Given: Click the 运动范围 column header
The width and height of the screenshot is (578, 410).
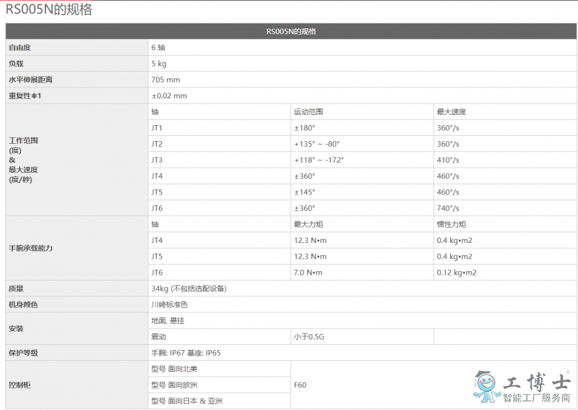Looking at the screenshot, I should coord(309,112).
